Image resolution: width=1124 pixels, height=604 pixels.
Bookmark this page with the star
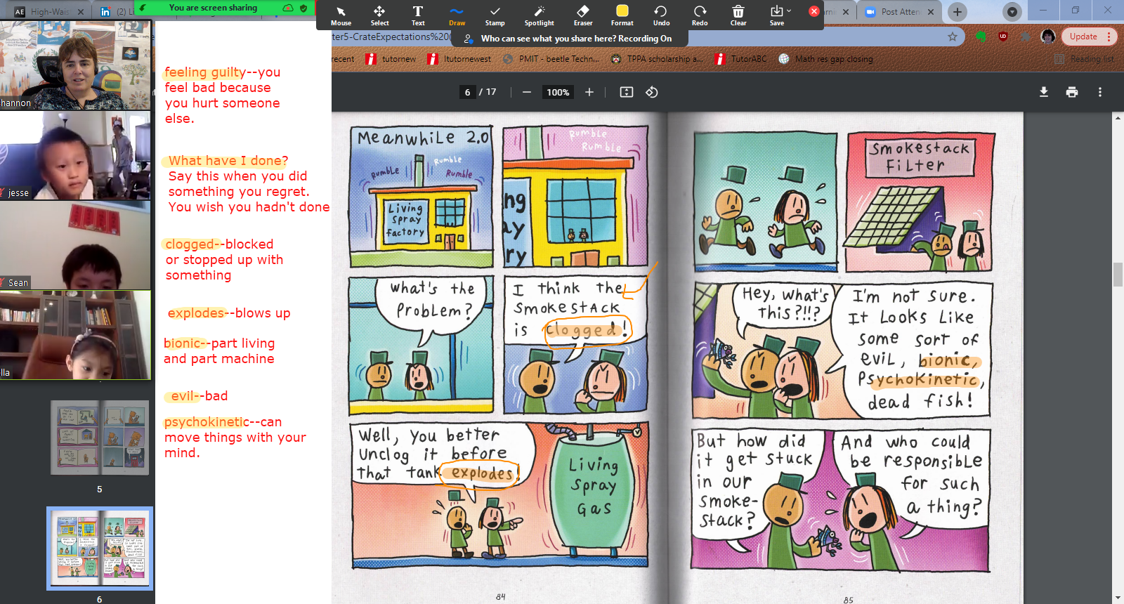(953, 37)
